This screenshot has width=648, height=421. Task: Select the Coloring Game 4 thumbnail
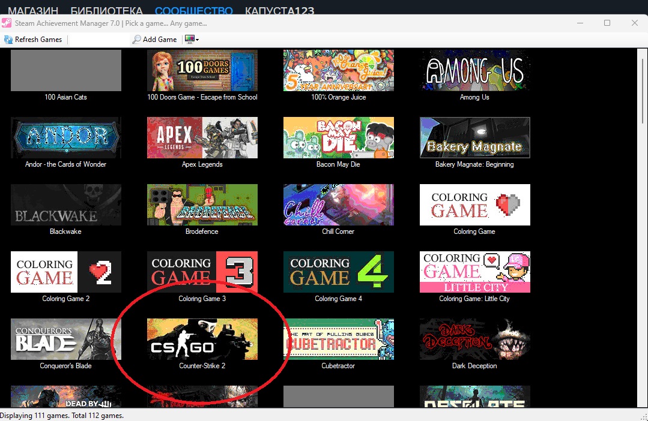click(339, 272)
